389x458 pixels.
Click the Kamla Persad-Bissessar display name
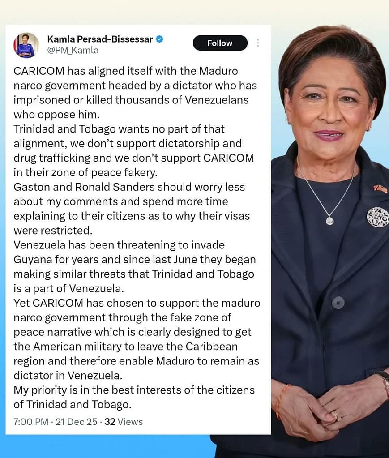click(x=100, y=39)
